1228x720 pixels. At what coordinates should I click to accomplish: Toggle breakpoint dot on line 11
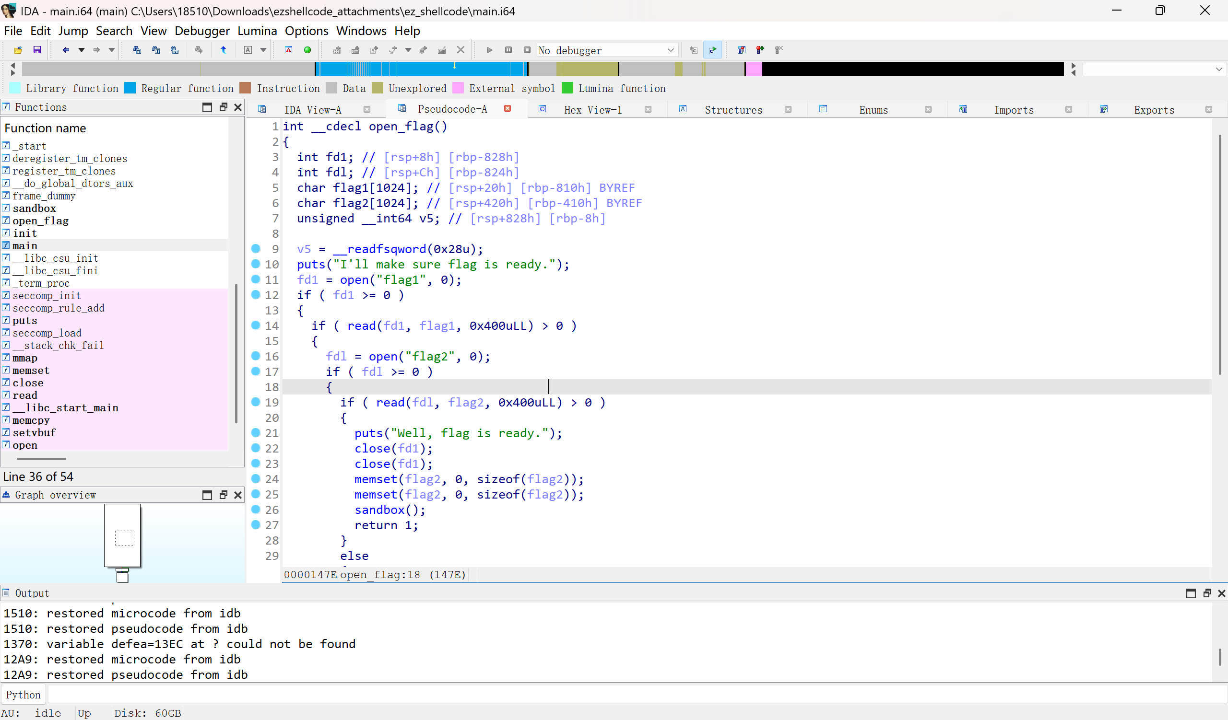point(255,279)
